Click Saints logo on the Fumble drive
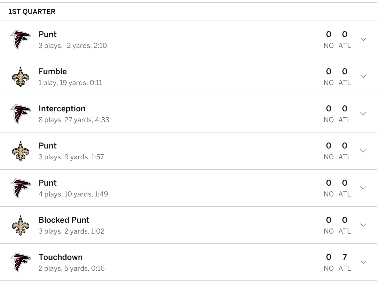The height and width of the screenshot is (281, 377). [20, 77]
